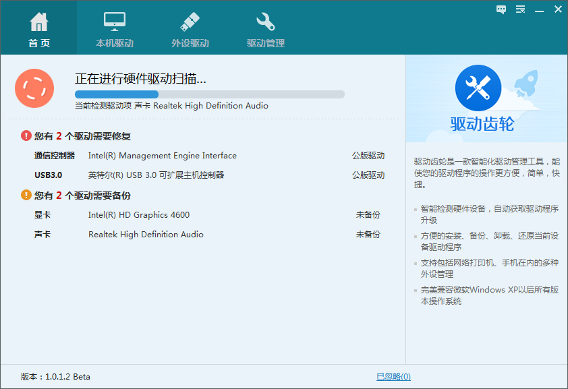Image resolution: width=568 pixels, height=389 pixels.
Task: Click the 驱动齿轮 product name title
Action: click(x=482, y=124)
